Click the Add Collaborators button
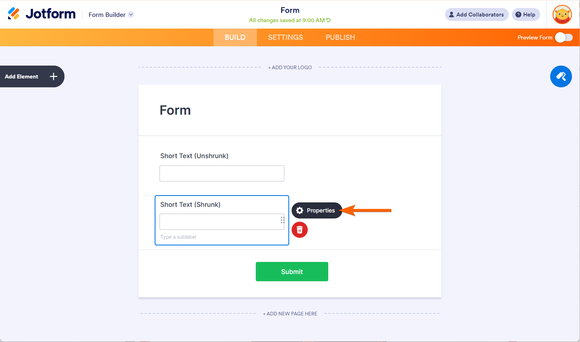Viewport: 580px width, 342px height. click(476, 14)
